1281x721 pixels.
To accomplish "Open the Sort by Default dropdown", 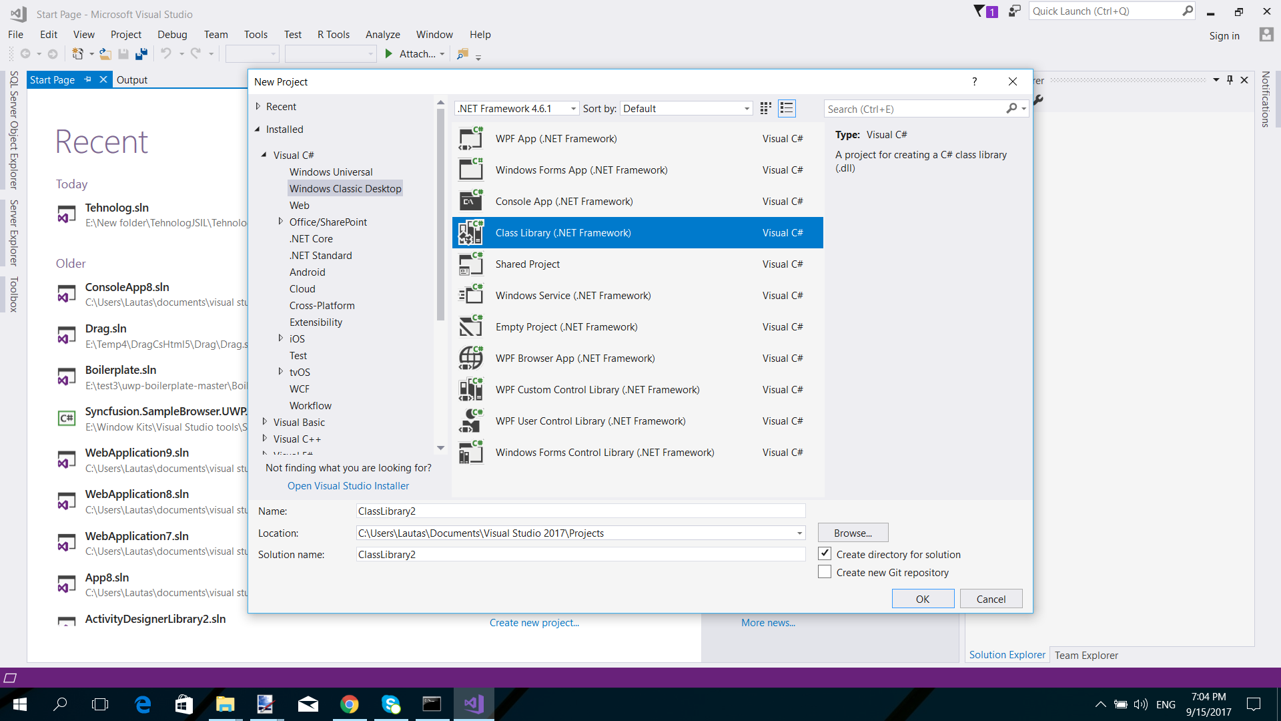I will coord(747,109).
